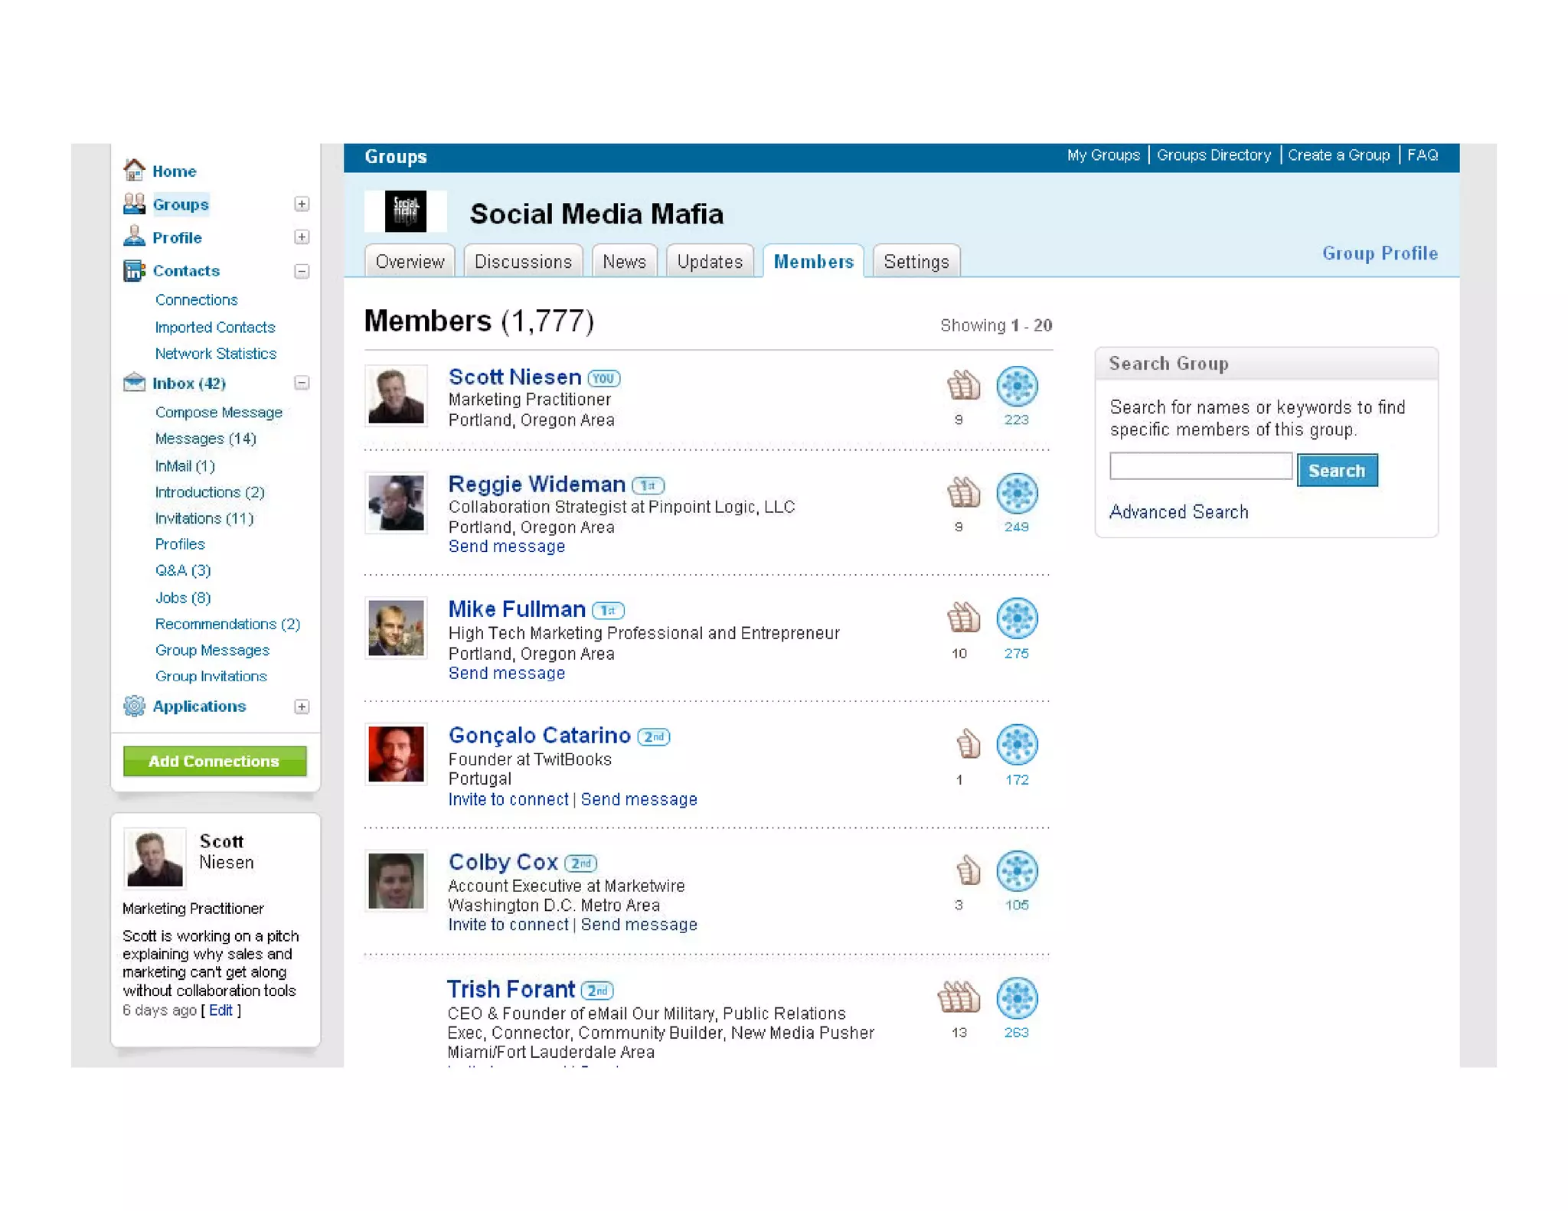Click the Search Group text field
1568x1211 pixels.
point(1200,465)
